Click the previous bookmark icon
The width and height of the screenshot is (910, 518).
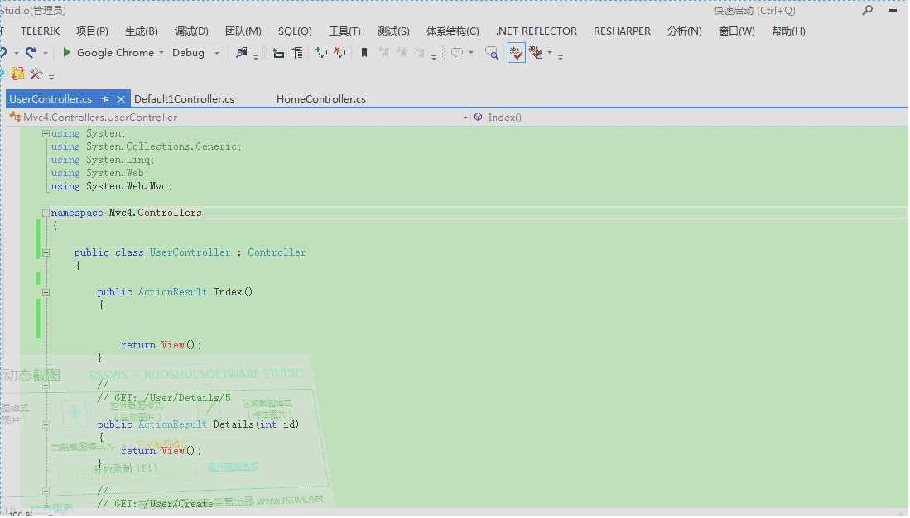coord(383,53)
